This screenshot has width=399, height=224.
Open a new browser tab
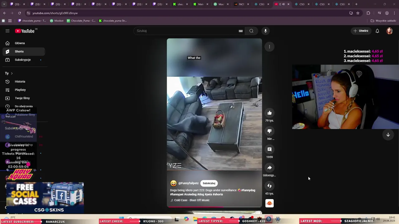(356, 4)
